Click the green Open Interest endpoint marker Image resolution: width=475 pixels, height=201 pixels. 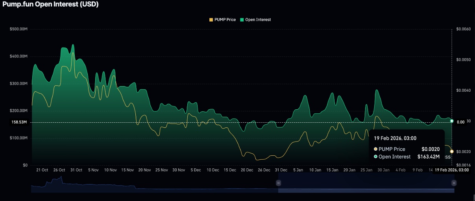click(x=452, y=121)
